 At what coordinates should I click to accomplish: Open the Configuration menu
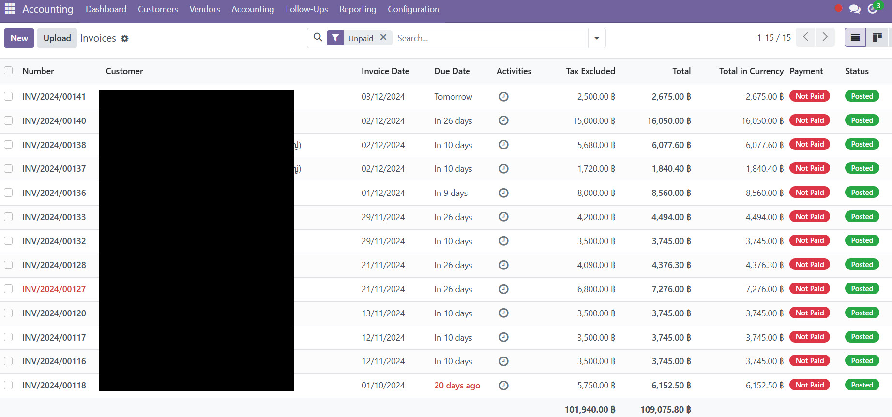[x=413, y=9]
